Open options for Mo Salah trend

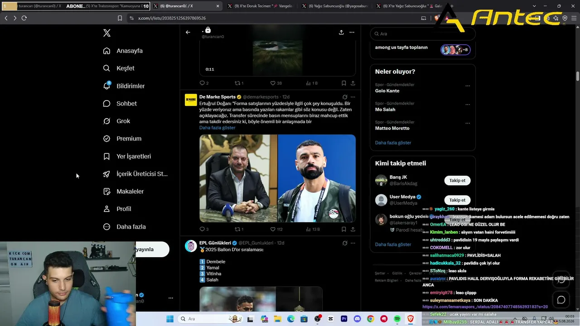point(468,105)
